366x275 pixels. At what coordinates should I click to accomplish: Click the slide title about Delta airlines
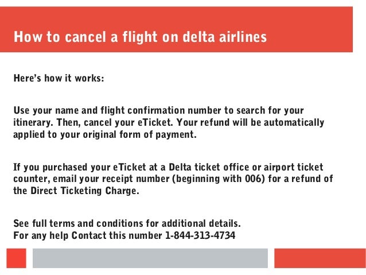[140, 37]
